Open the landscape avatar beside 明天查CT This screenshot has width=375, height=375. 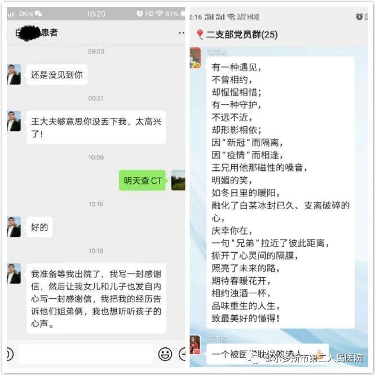(178, 180)
